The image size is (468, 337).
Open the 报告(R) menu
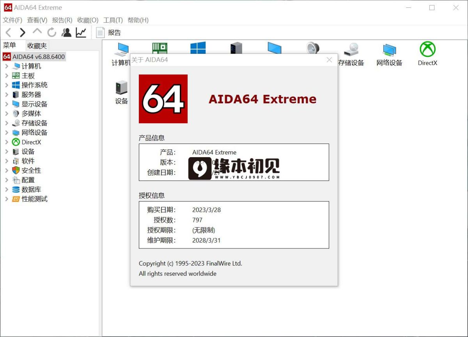(62, 20)
